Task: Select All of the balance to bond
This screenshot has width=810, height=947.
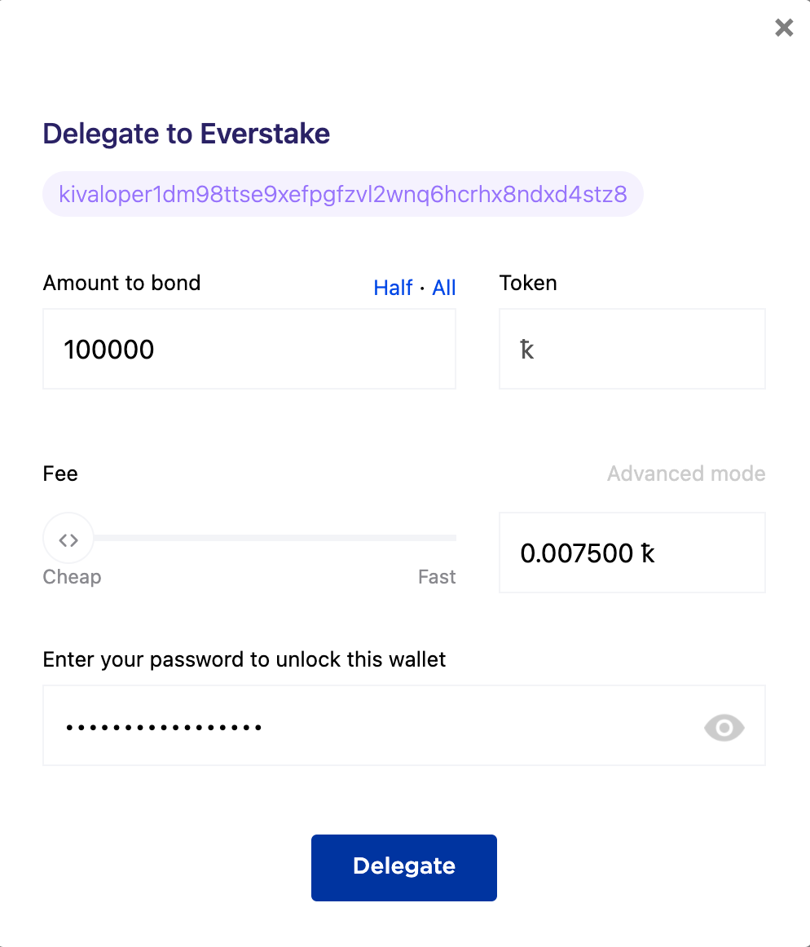Action: click(x=444, y=288)
